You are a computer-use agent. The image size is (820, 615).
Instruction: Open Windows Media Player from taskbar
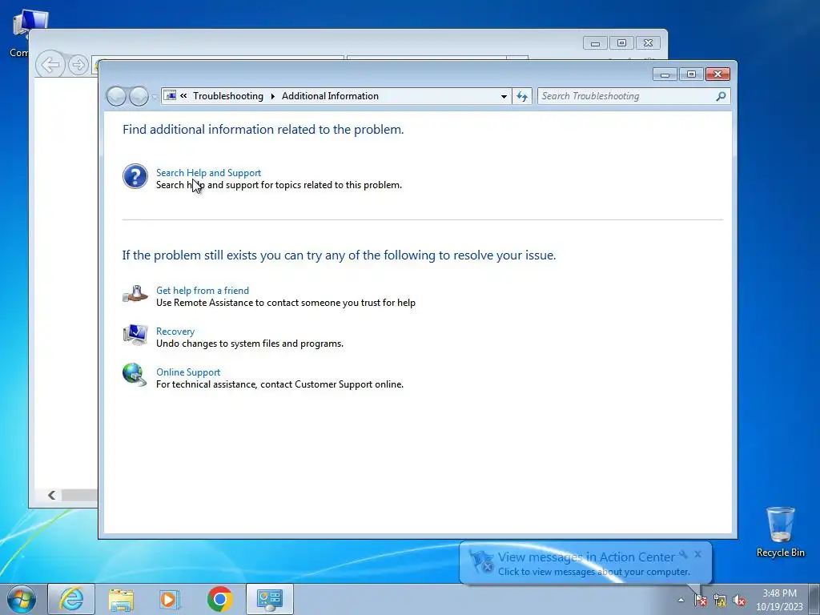(170, 599)
